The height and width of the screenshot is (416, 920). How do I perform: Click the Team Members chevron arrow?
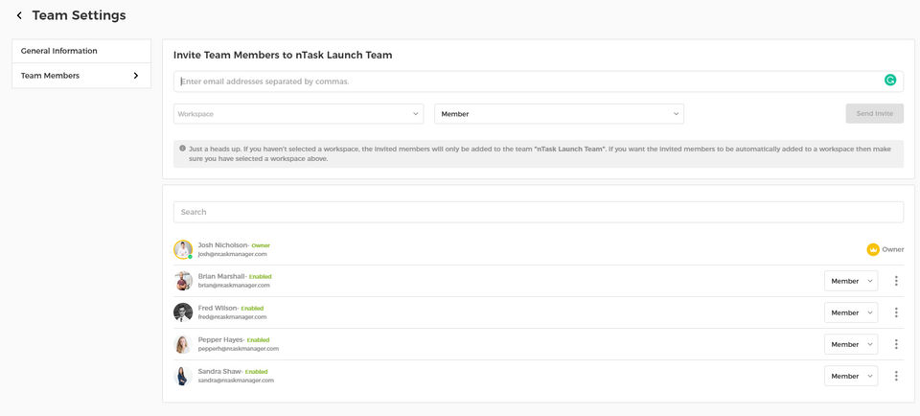[x=136, y=76]
